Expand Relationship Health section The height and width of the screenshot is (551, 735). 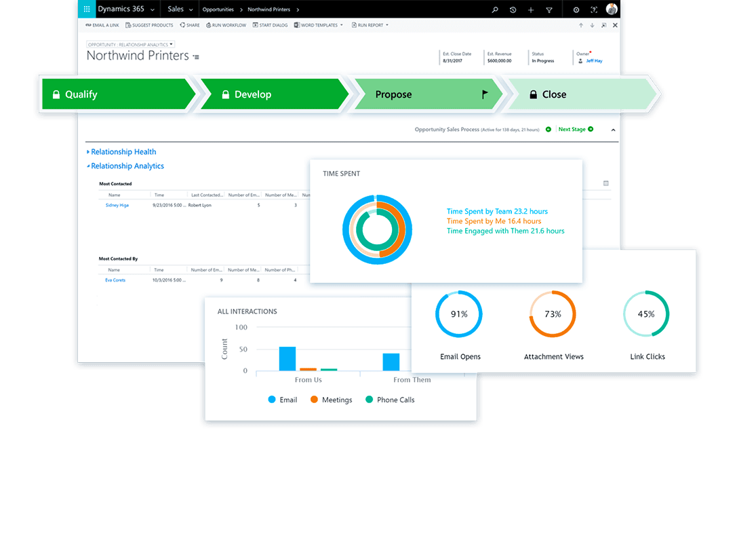(121, 152)
